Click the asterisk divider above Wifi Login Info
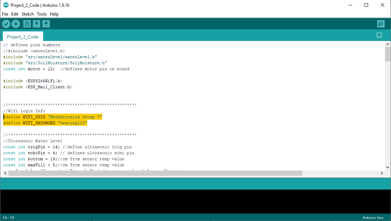391x221 pixels. (70, 105)
